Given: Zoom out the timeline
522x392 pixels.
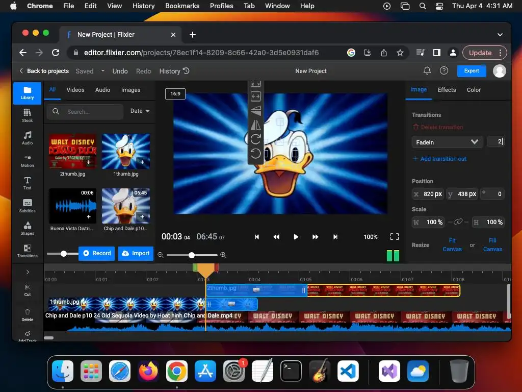Looking at the screenshot, I should pyautogui.click(x=161, y=255).
